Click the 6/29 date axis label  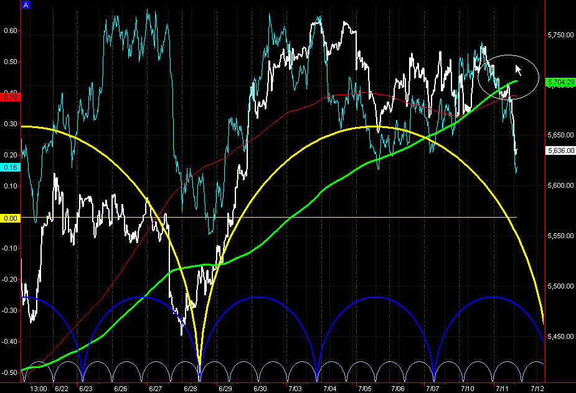225,389
